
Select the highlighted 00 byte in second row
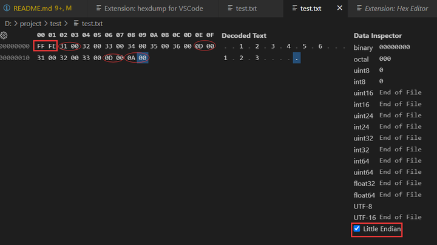(x=142, y=58)
